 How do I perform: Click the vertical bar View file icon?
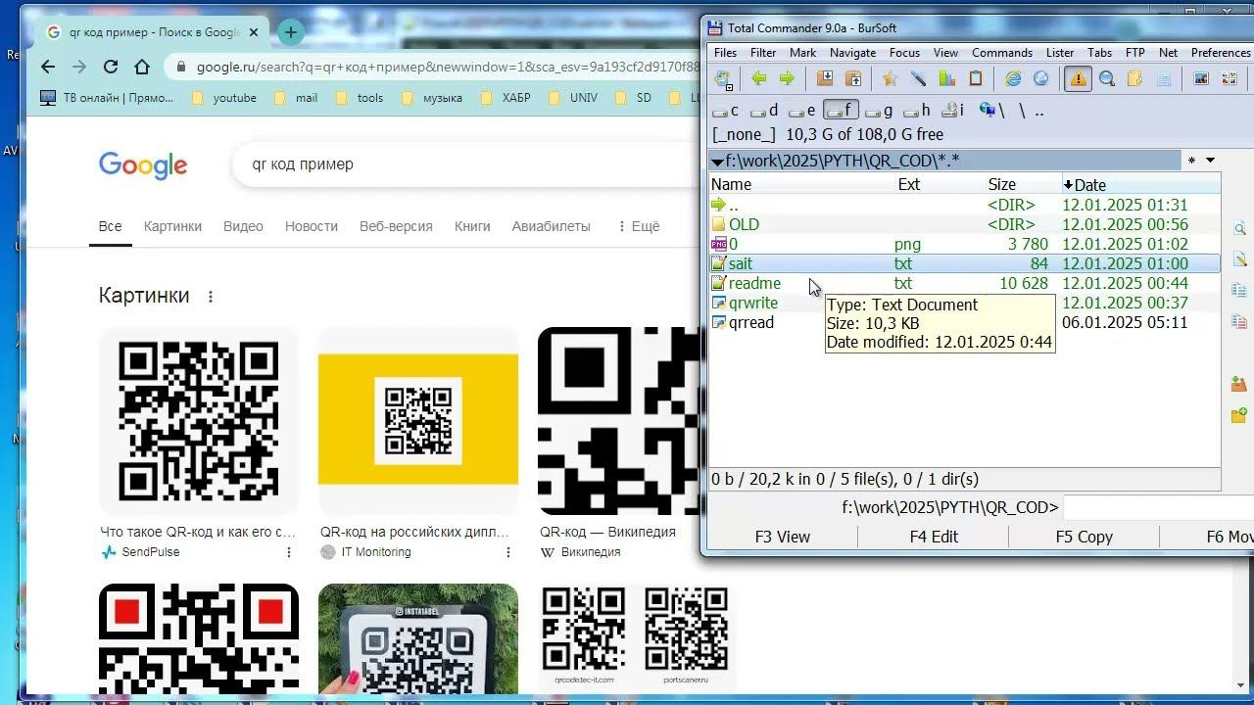point(1239,229)
